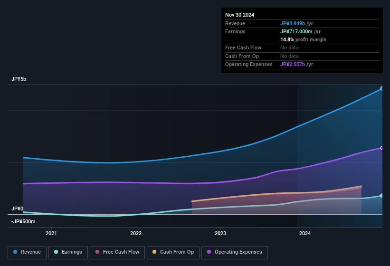Click the Free Cash Flow tooltip row label
Image resolution: width=390 pixels, height=266 pixels.
(x=243, y=47)
